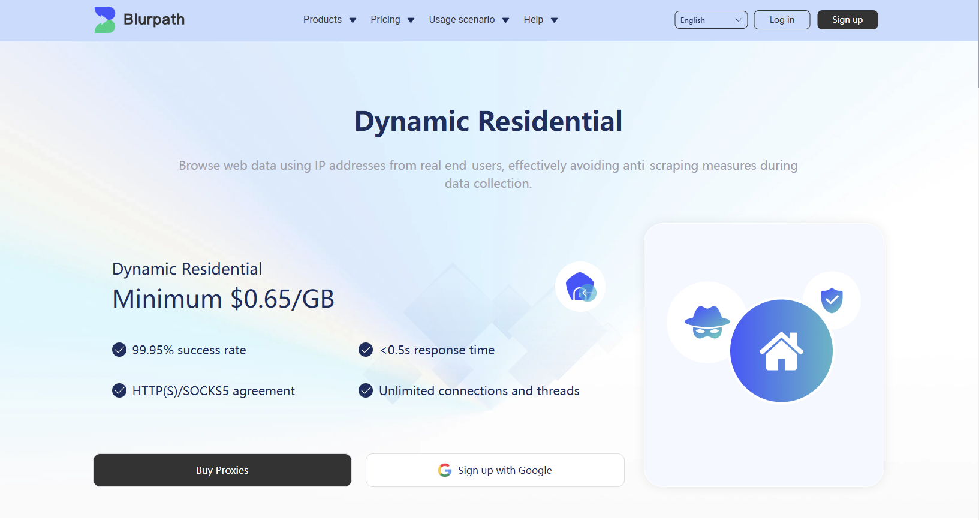The image size is (979, 520).
Task: Click the Google logo icon
Action: point(445,470)
